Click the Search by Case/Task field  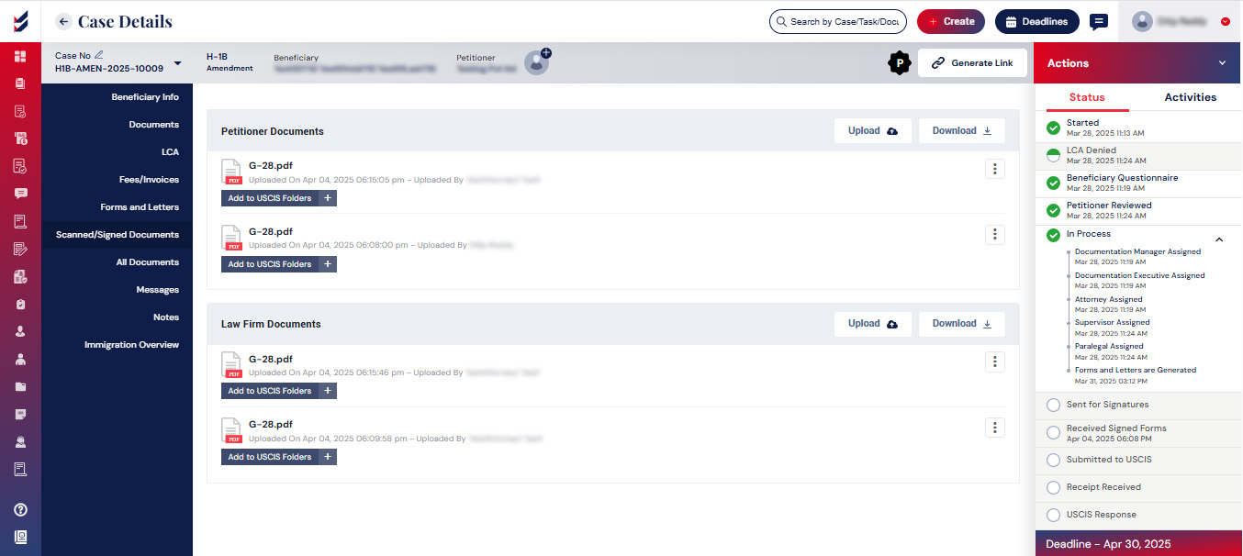pyautogui.click(x=837, y=21)
